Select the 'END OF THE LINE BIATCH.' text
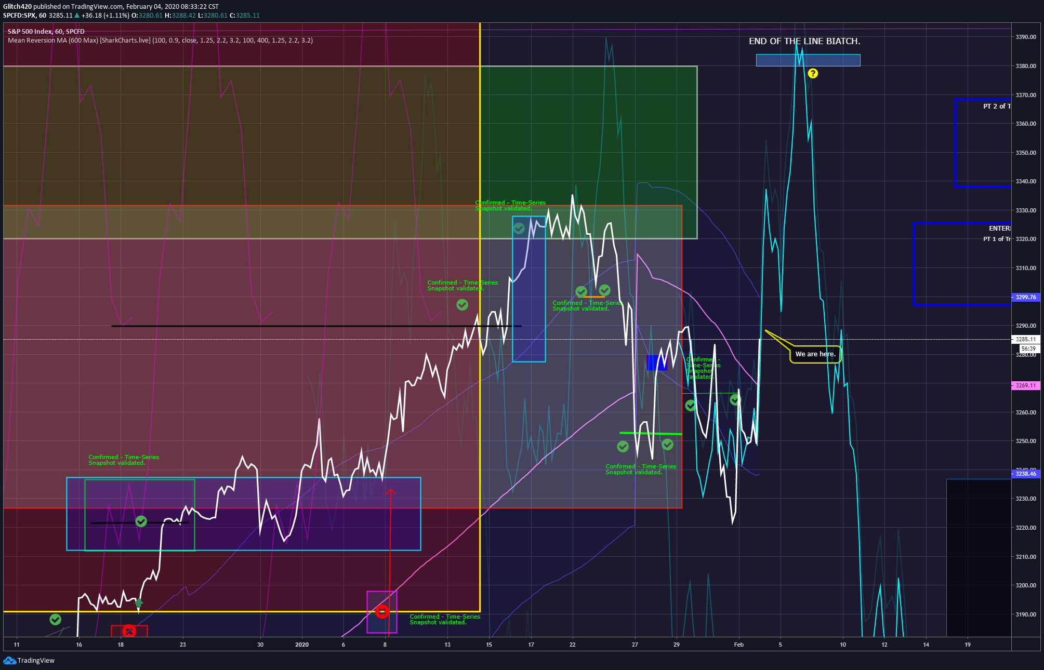This screenshot has width=1044, height=670. [804, 41]
